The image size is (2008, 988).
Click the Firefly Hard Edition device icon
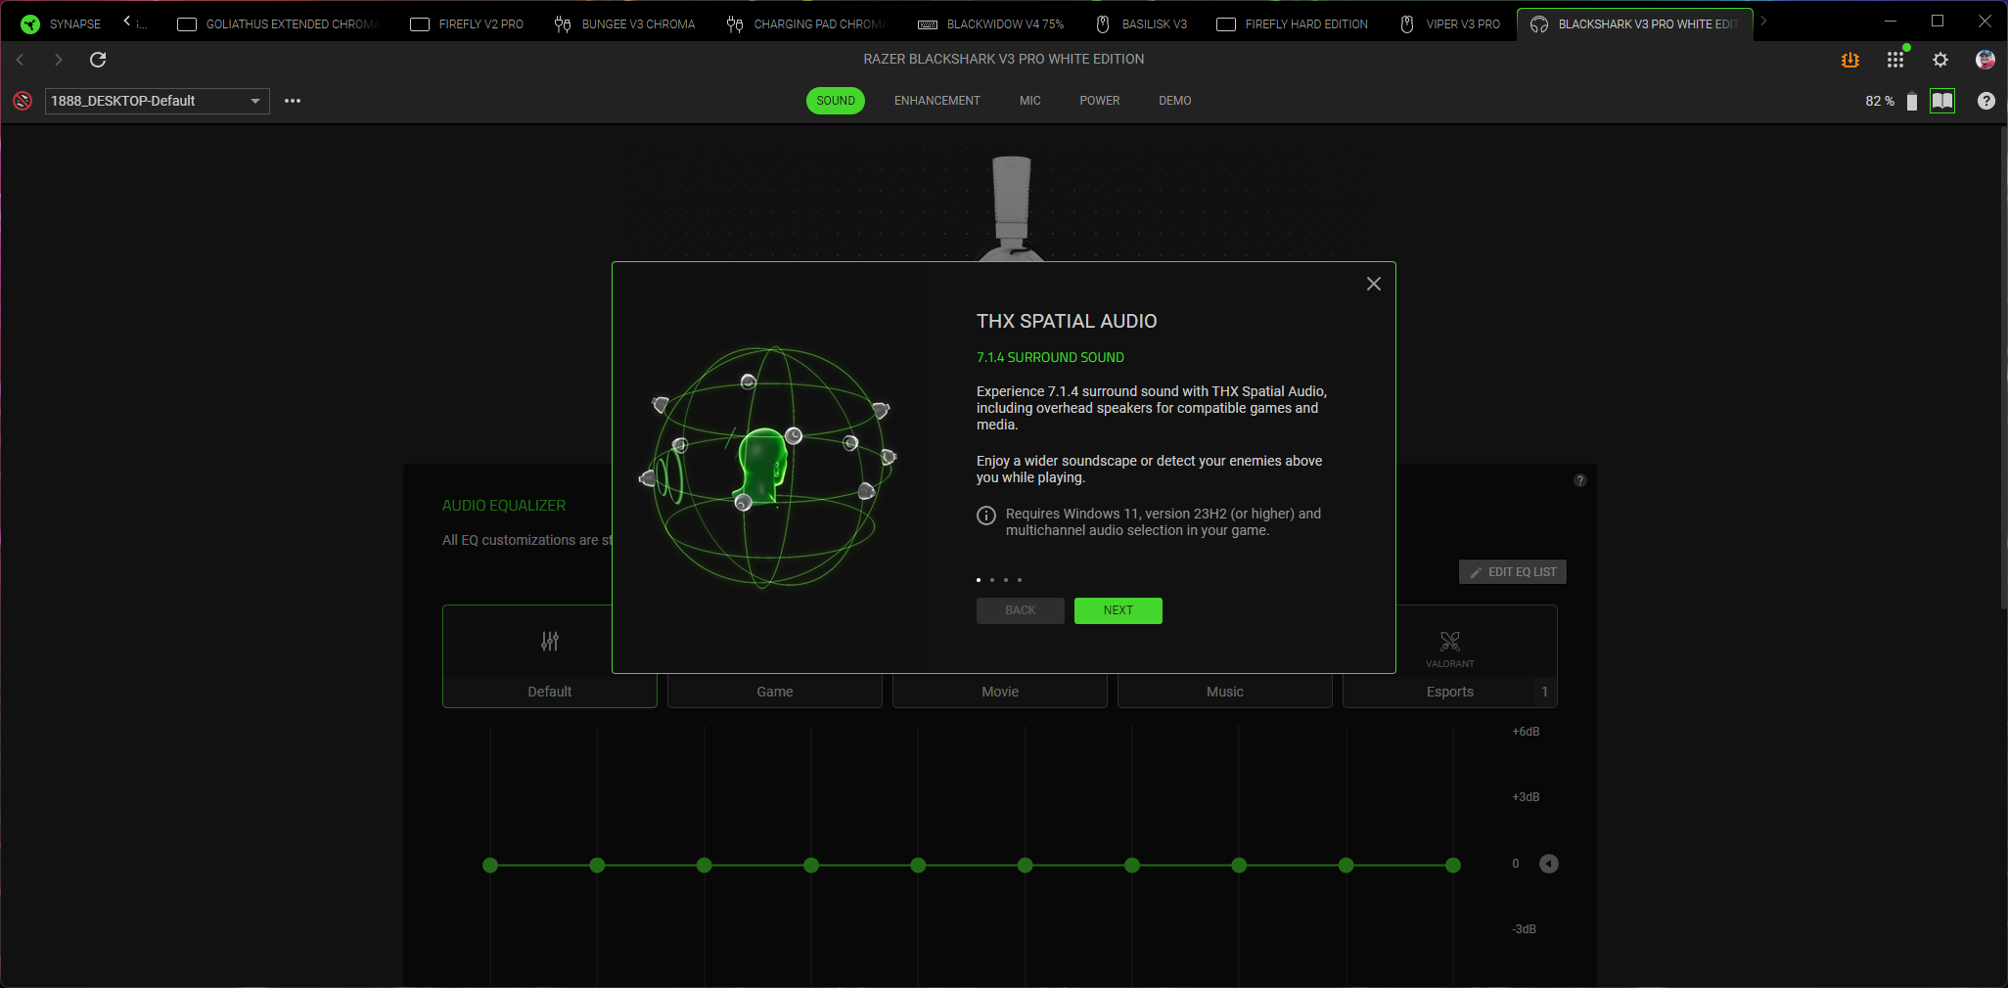(1226, 24)
